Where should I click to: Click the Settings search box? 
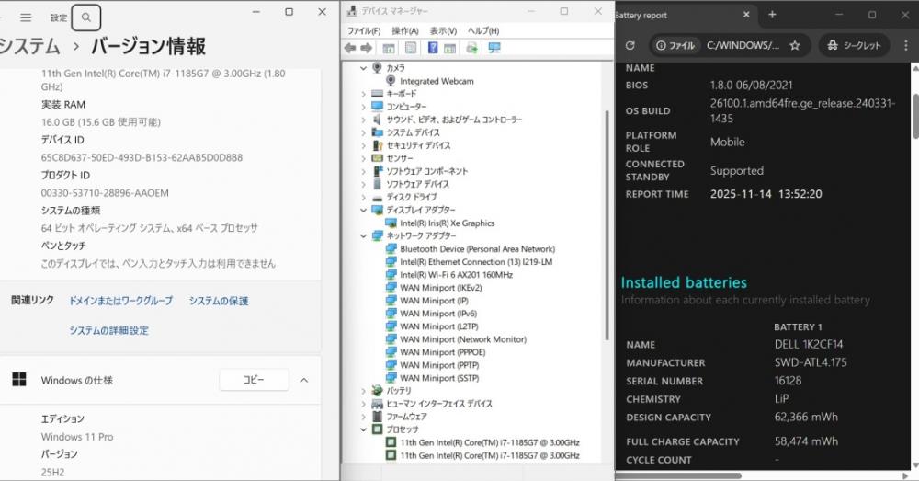pyautogui.click(x=86, y=17)
